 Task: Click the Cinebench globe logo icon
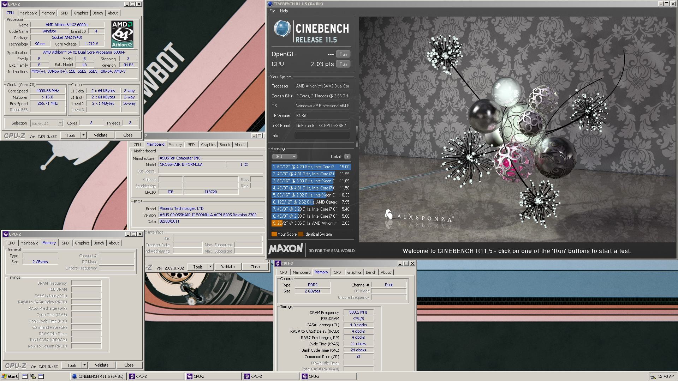tap(282, 29)
